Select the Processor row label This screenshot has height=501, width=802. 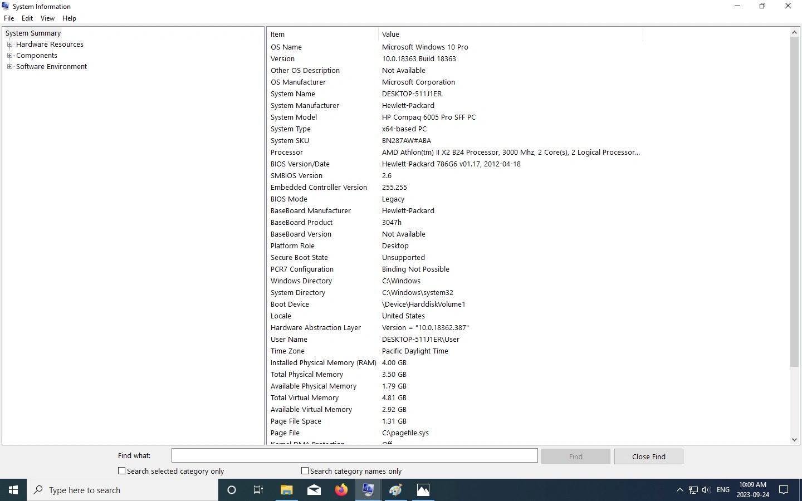(x=287, y=153)
